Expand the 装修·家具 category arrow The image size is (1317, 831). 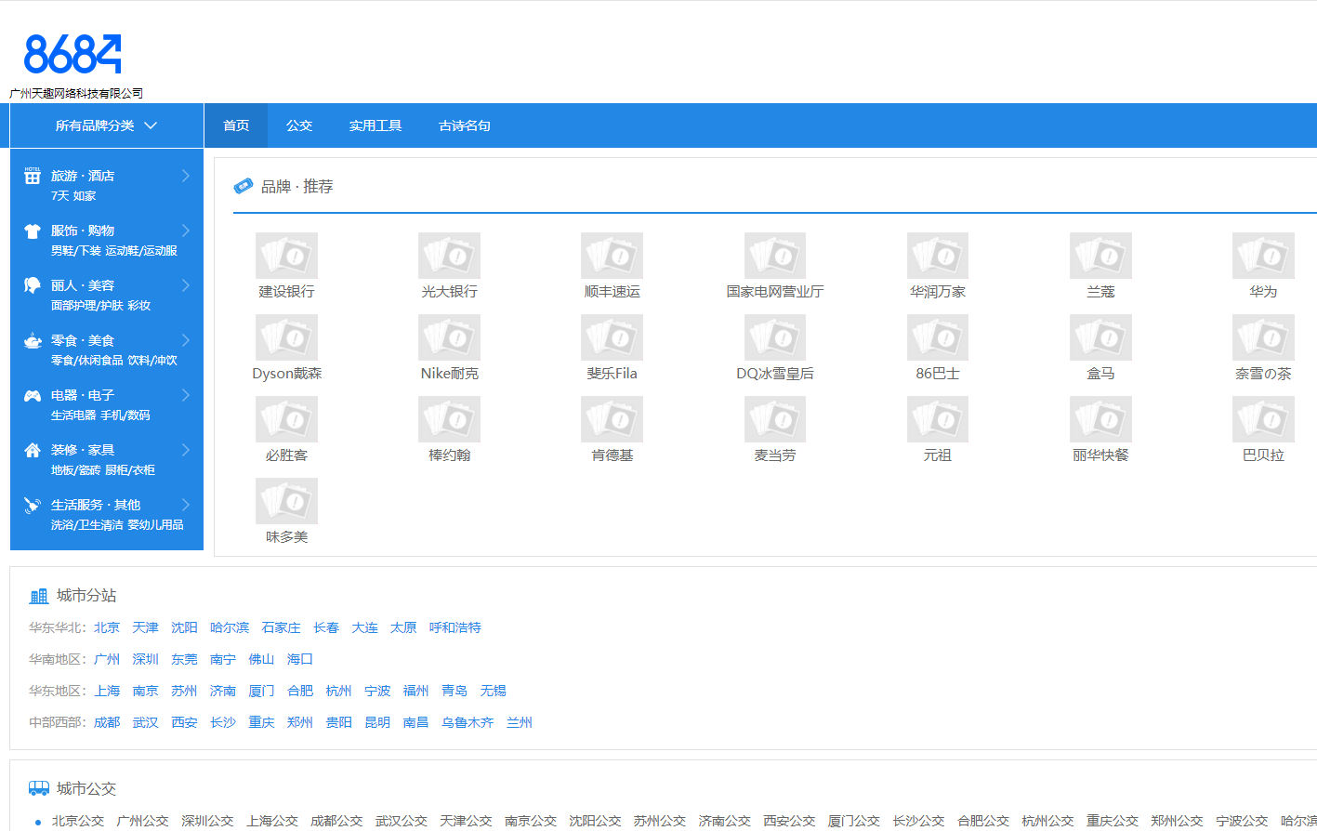[x=186, y=450]
